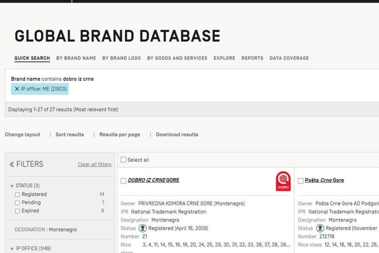Click the Download results button
This screenshot has height=253, width=379.
177,135
